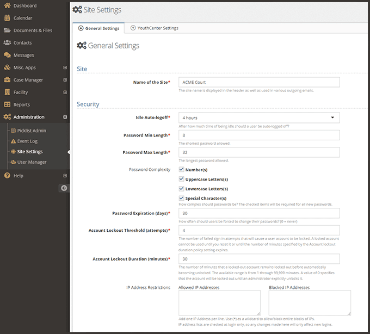
Task: Click the Contacts people icon
Action: (x=7, y=42)
